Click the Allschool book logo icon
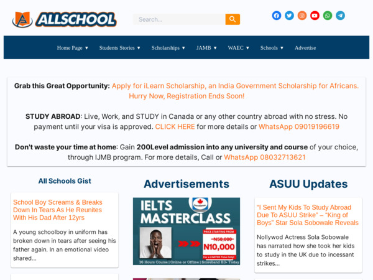373x280 pixels. point(22,19)
